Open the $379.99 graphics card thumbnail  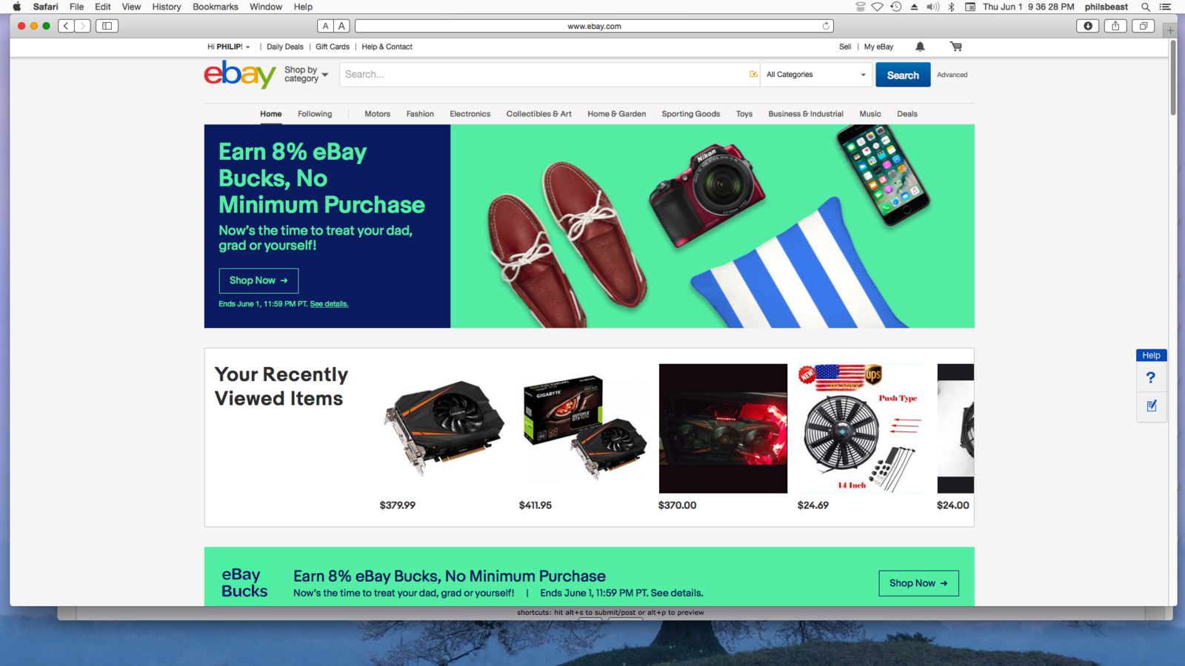point(444,428)
